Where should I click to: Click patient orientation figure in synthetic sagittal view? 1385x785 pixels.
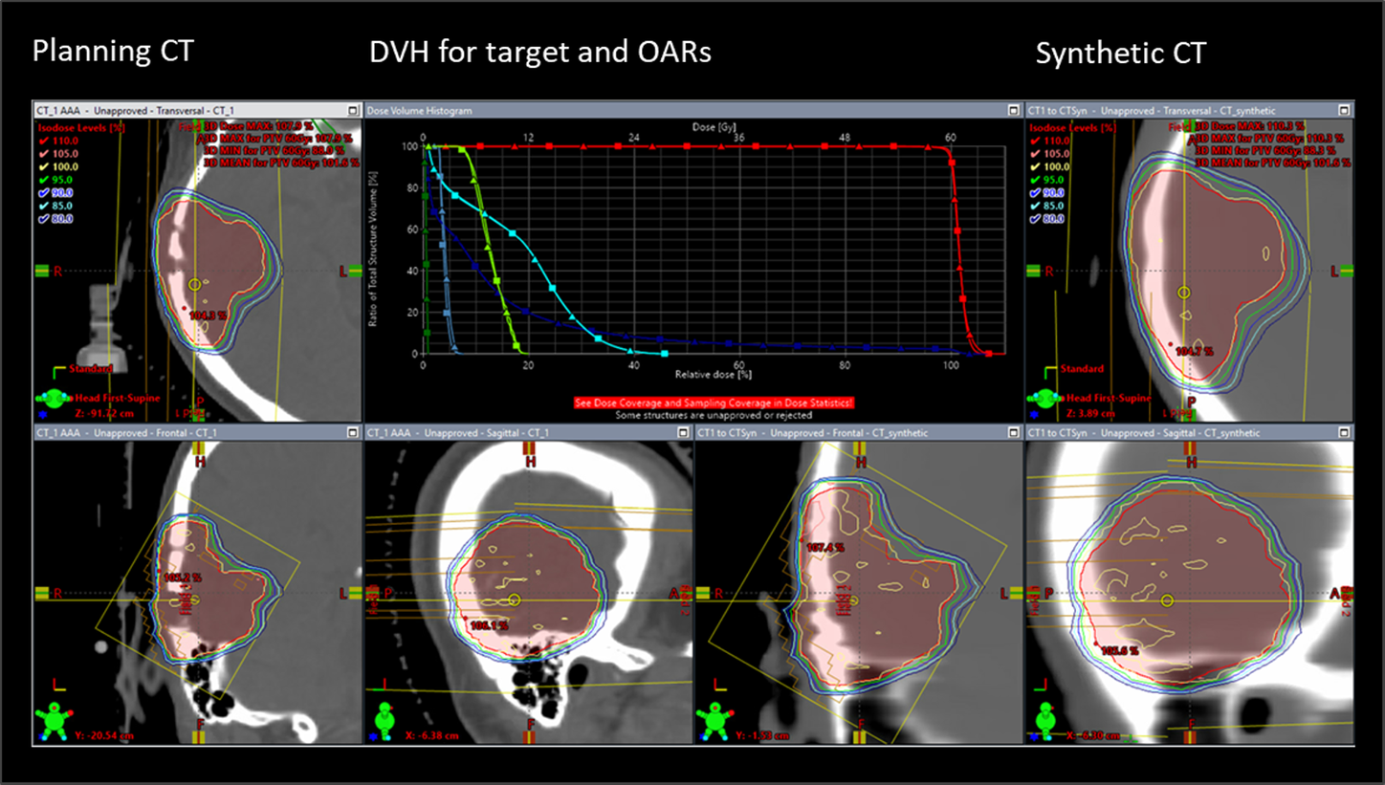(1044, 721)
